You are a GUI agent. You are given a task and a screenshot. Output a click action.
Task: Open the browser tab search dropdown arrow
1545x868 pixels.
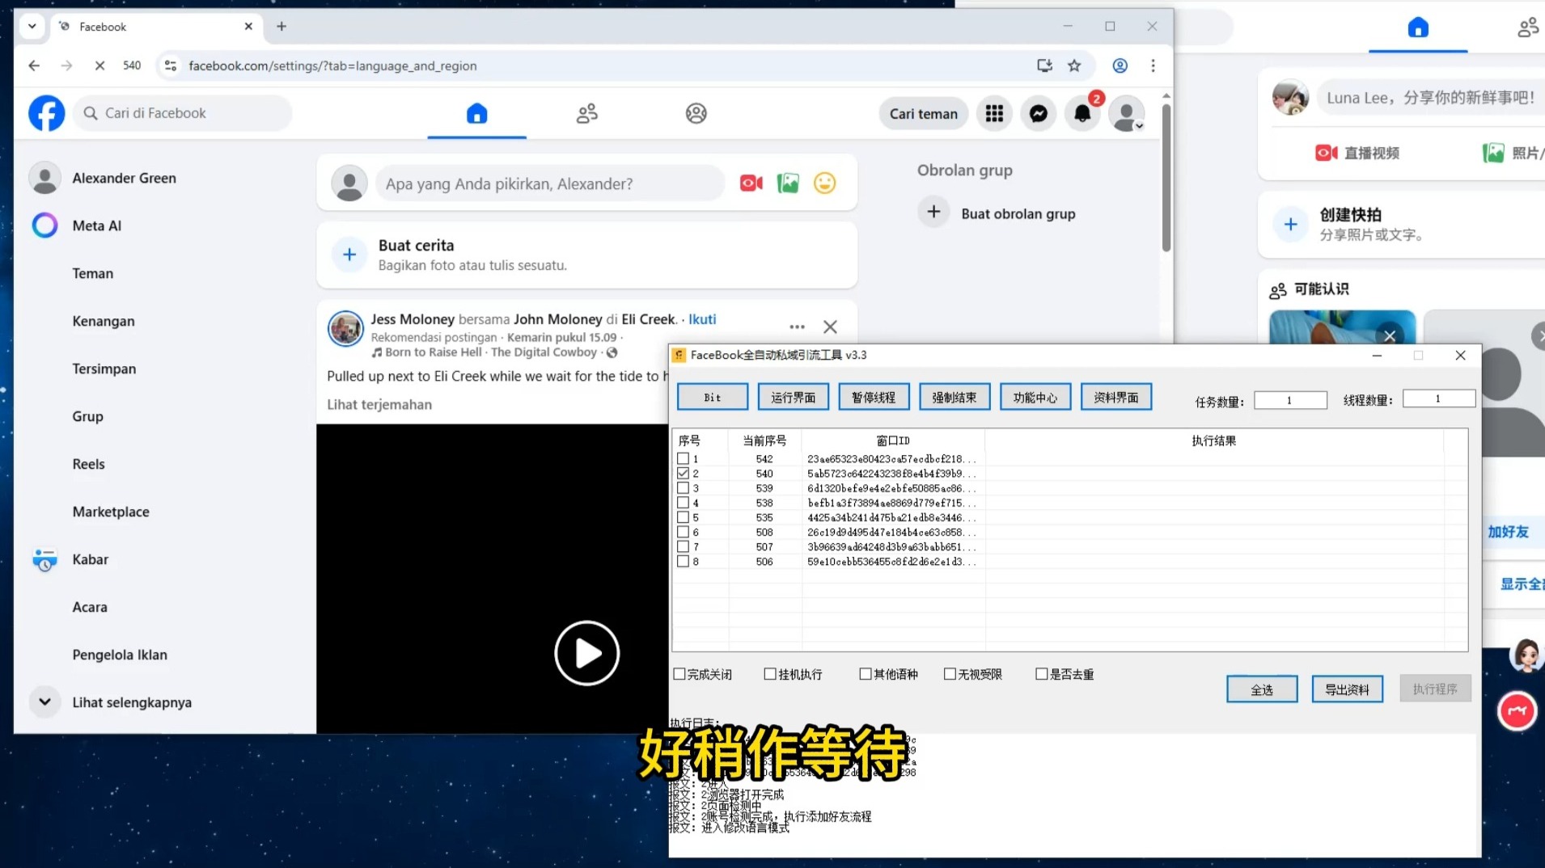tap(32, 26)
